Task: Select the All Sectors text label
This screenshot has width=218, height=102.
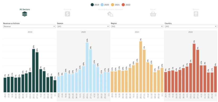Action: click(x=25, y=9)
